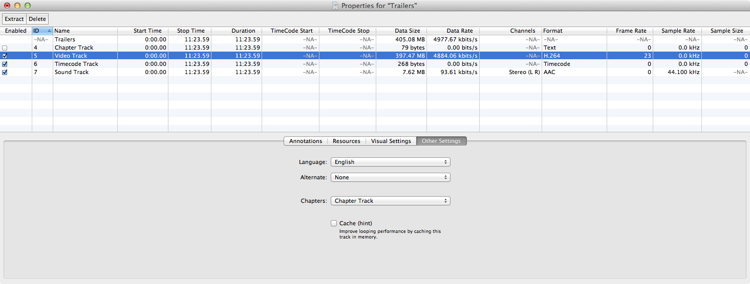Select the Trailers movie row
The height and width of the screenshot is (284, 750).
(375, 39)
